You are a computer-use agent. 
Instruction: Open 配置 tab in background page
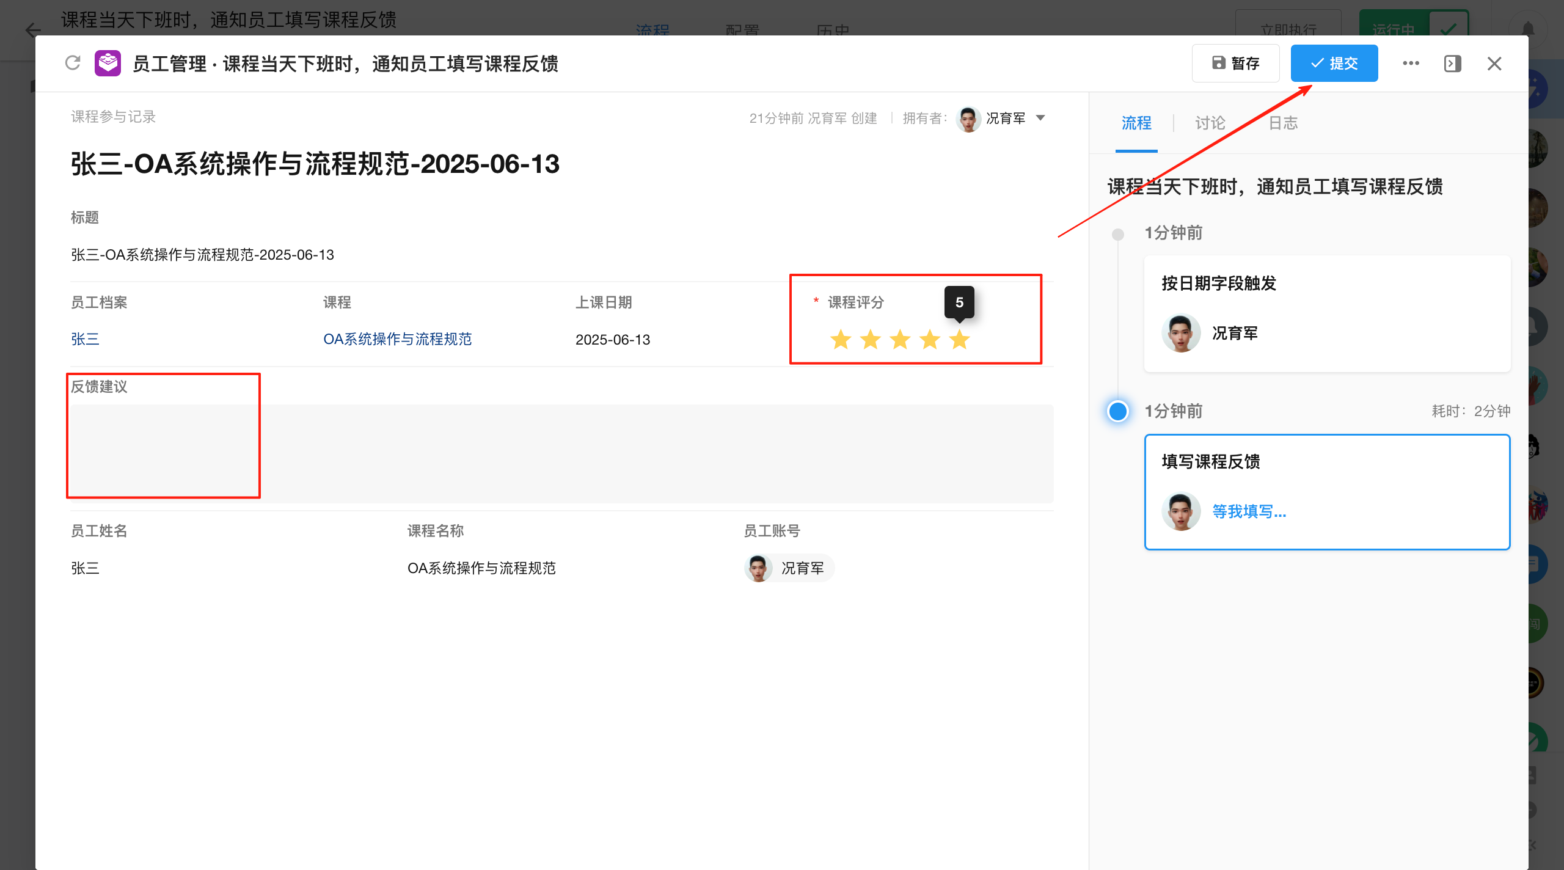tap(742, 29)
